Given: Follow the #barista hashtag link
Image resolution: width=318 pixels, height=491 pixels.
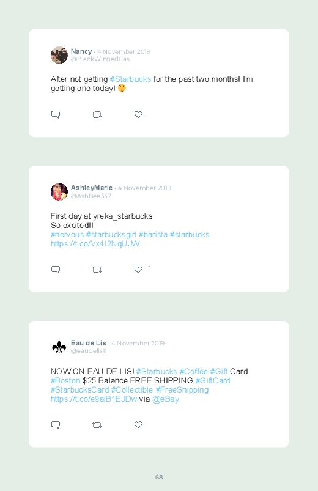Looking at the screenshot, I should [x=153, y=235].
